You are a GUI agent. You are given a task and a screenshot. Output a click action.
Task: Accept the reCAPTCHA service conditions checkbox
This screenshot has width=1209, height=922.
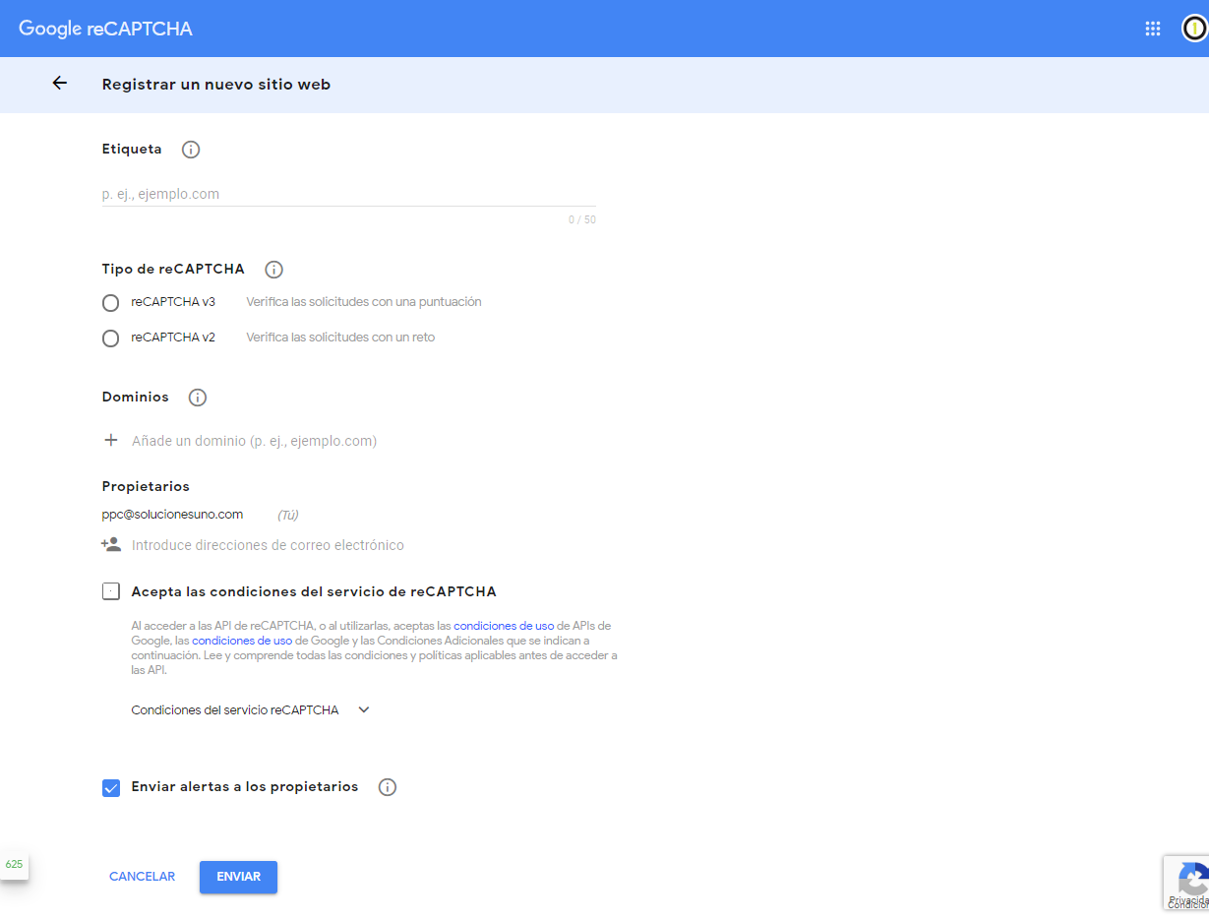tap(111, 591)
